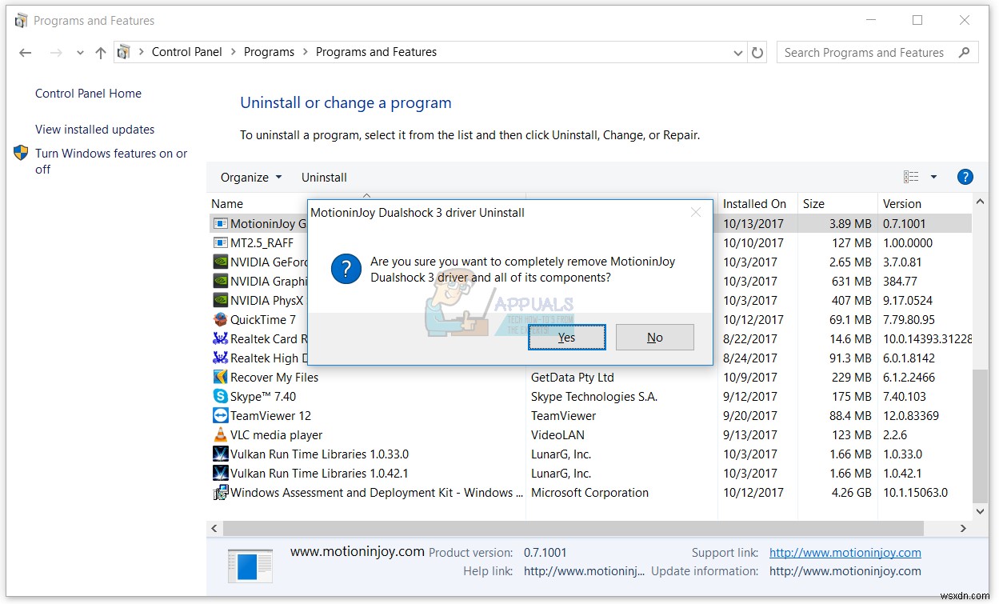Select the Skype 7.40 icon

221,397
